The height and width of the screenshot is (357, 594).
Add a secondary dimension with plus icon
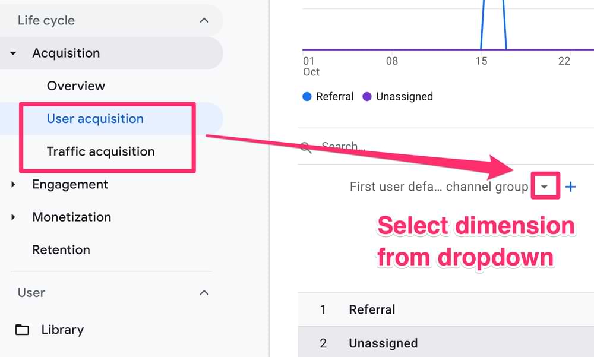pos(570,187)
